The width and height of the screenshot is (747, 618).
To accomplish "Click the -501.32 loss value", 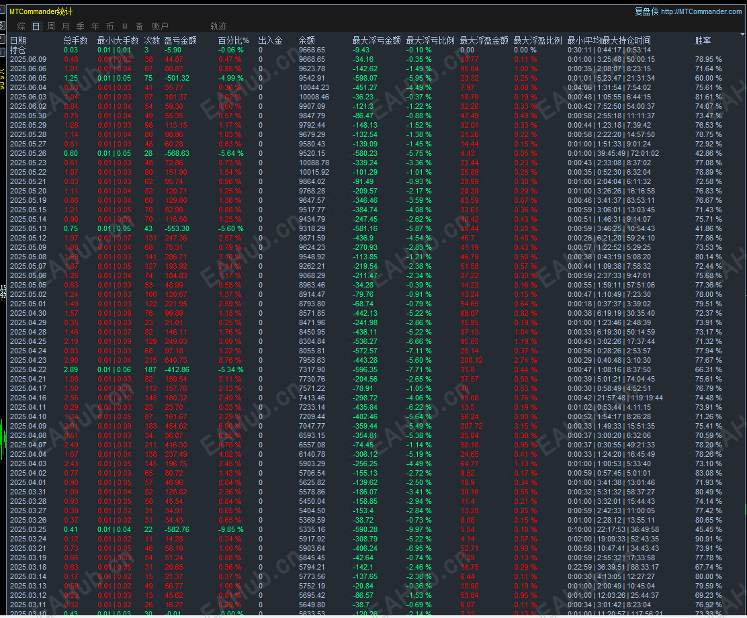I will coord(177,78).
